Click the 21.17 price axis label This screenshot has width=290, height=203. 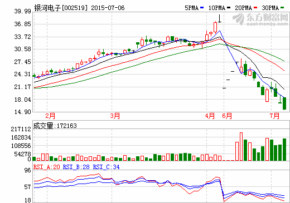23,87
